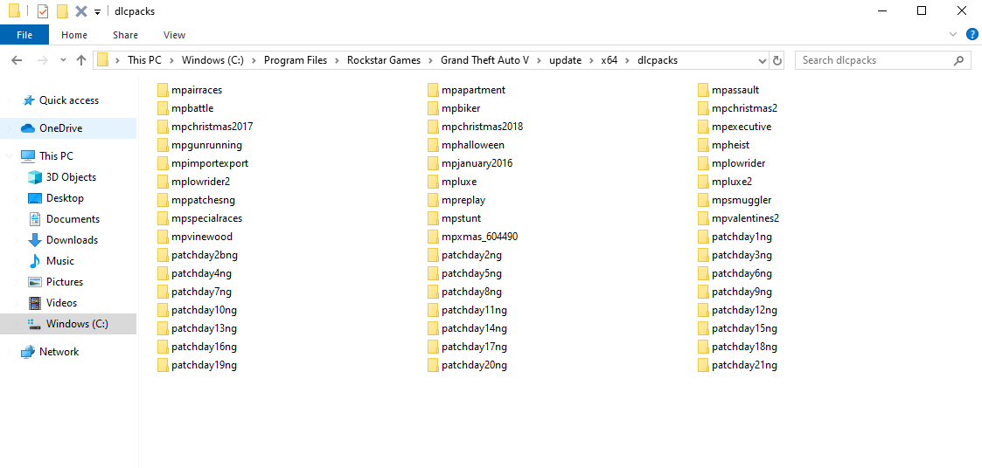Image resolution: width=982 pixels, height=468 pixels.
Task: Click the Delete X icon in quick access toolbar
Action: coord(80,10)
